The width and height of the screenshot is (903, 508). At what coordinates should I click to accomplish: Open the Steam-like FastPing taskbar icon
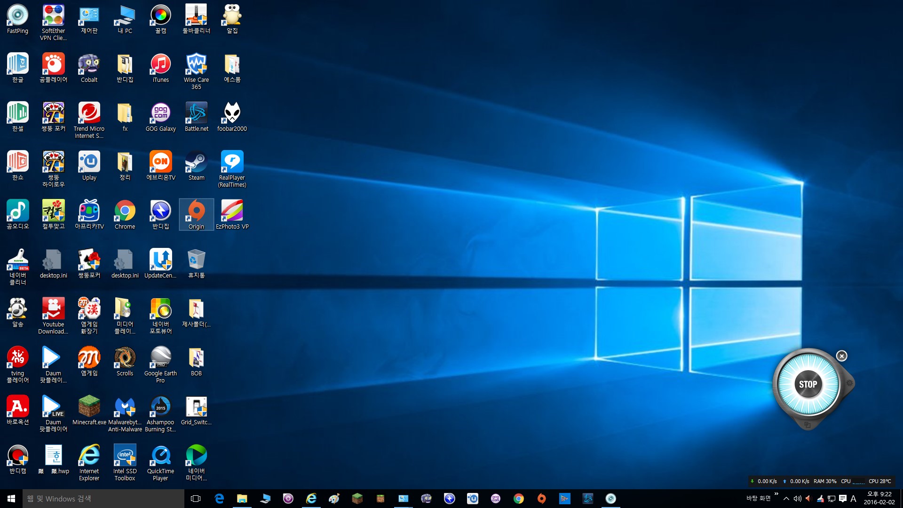(x=611, y=499)
